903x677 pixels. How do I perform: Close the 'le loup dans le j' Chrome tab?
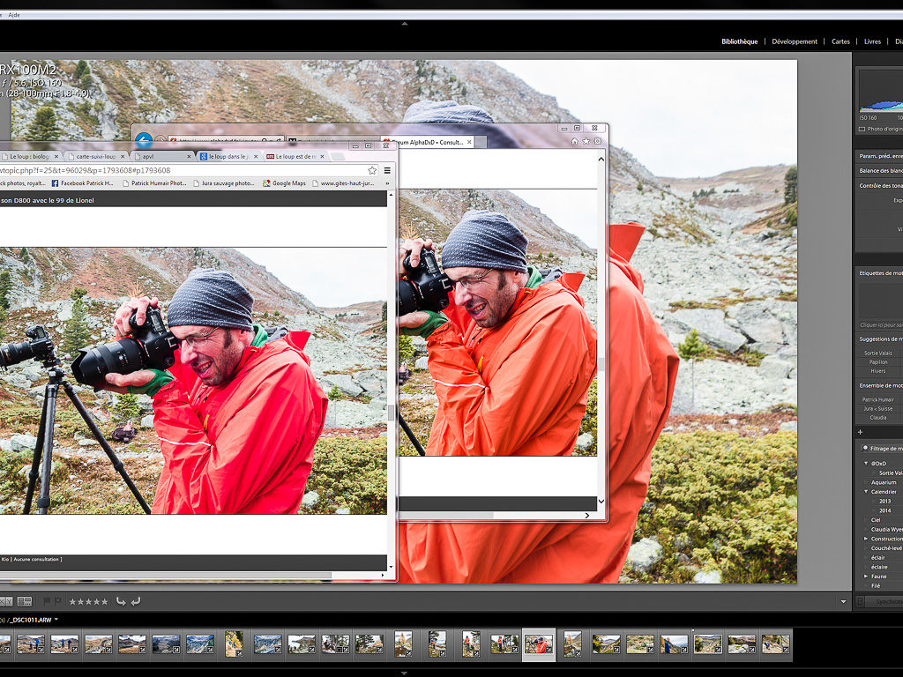point(256,157)
